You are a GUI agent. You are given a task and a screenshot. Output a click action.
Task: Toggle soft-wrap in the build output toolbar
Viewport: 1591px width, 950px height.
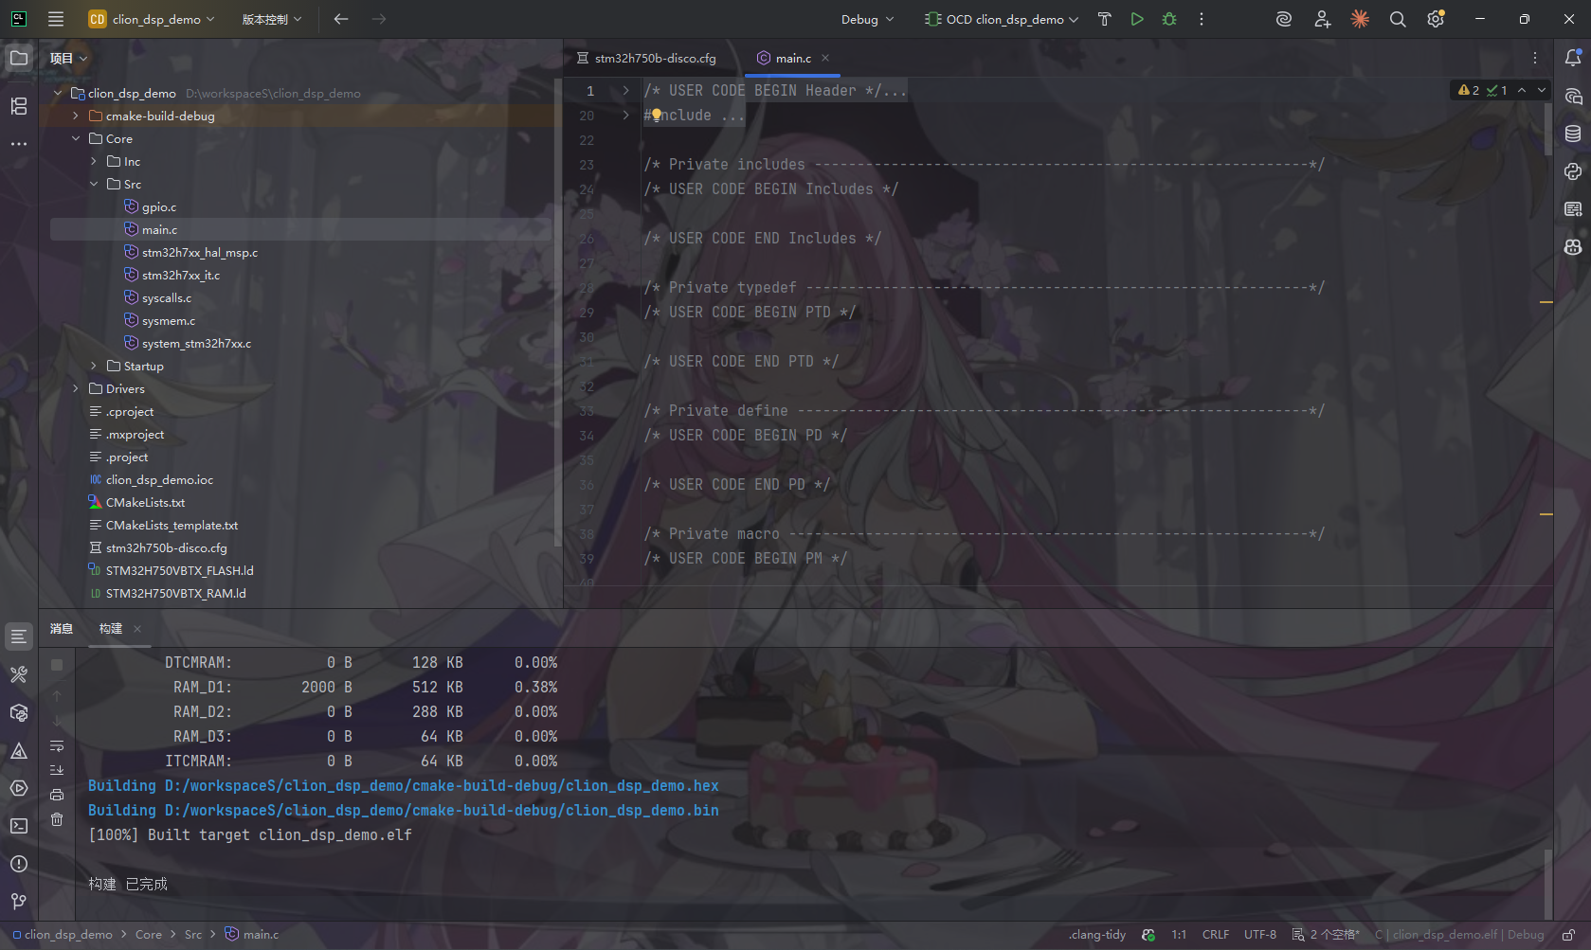[57, 745]
